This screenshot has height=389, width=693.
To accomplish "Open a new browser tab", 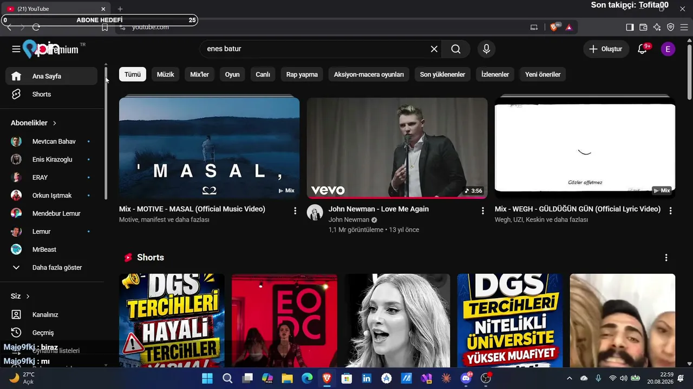I will pyautogui.click(x=120, y=9).
